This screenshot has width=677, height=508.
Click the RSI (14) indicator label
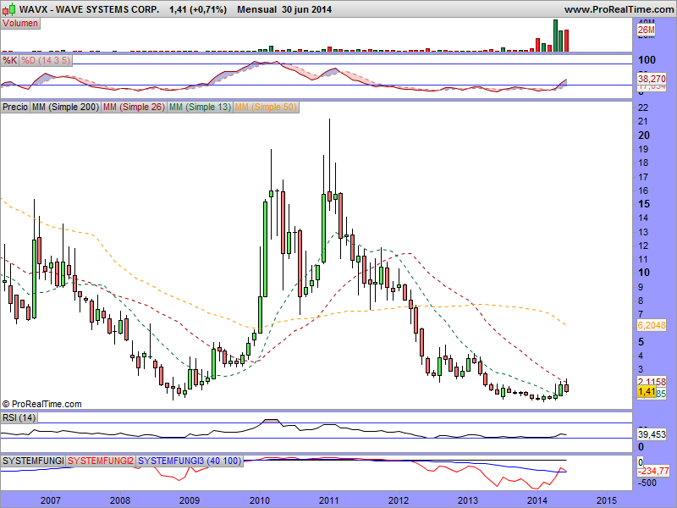pyautogui.click(x=19, y=417)
